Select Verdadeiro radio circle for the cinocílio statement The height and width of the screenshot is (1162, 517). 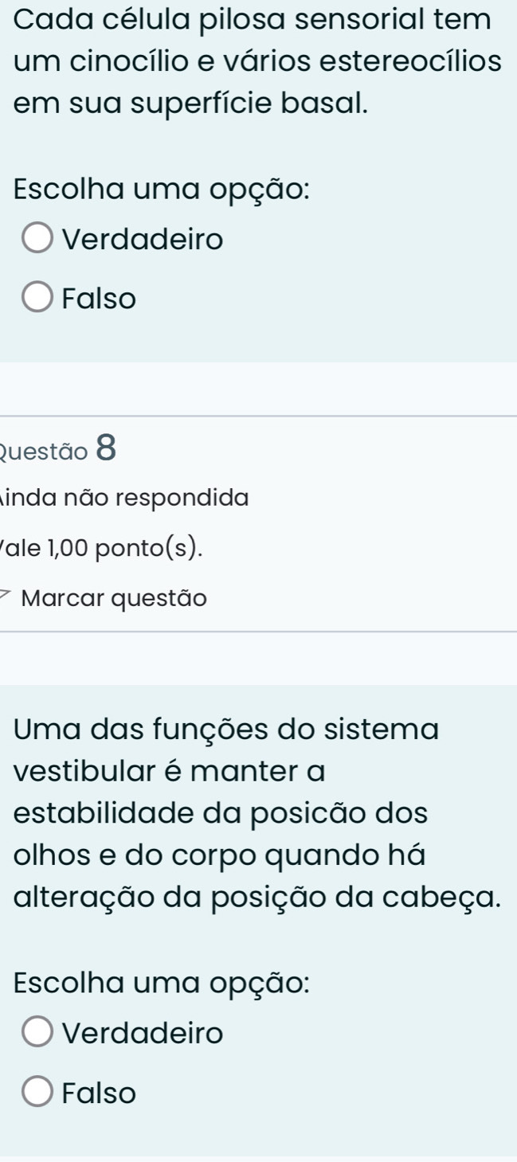tap(37, 238)
